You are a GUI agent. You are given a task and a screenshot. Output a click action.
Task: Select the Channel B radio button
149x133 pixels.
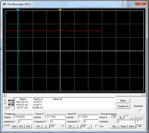(x=96, y=126)
